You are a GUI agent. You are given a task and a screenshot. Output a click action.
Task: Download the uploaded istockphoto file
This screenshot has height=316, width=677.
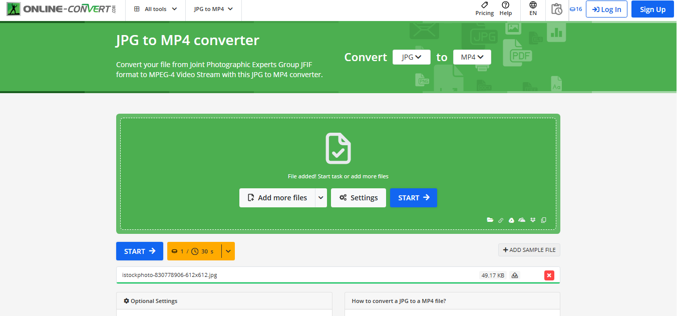tap(515, 275)
